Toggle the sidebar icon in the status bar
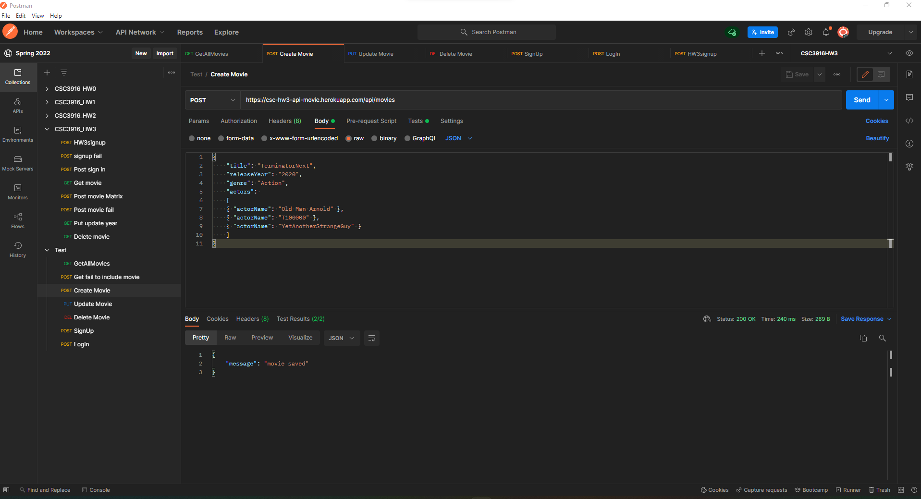This screenshot has height=499, width=921. tap(6, 490)
